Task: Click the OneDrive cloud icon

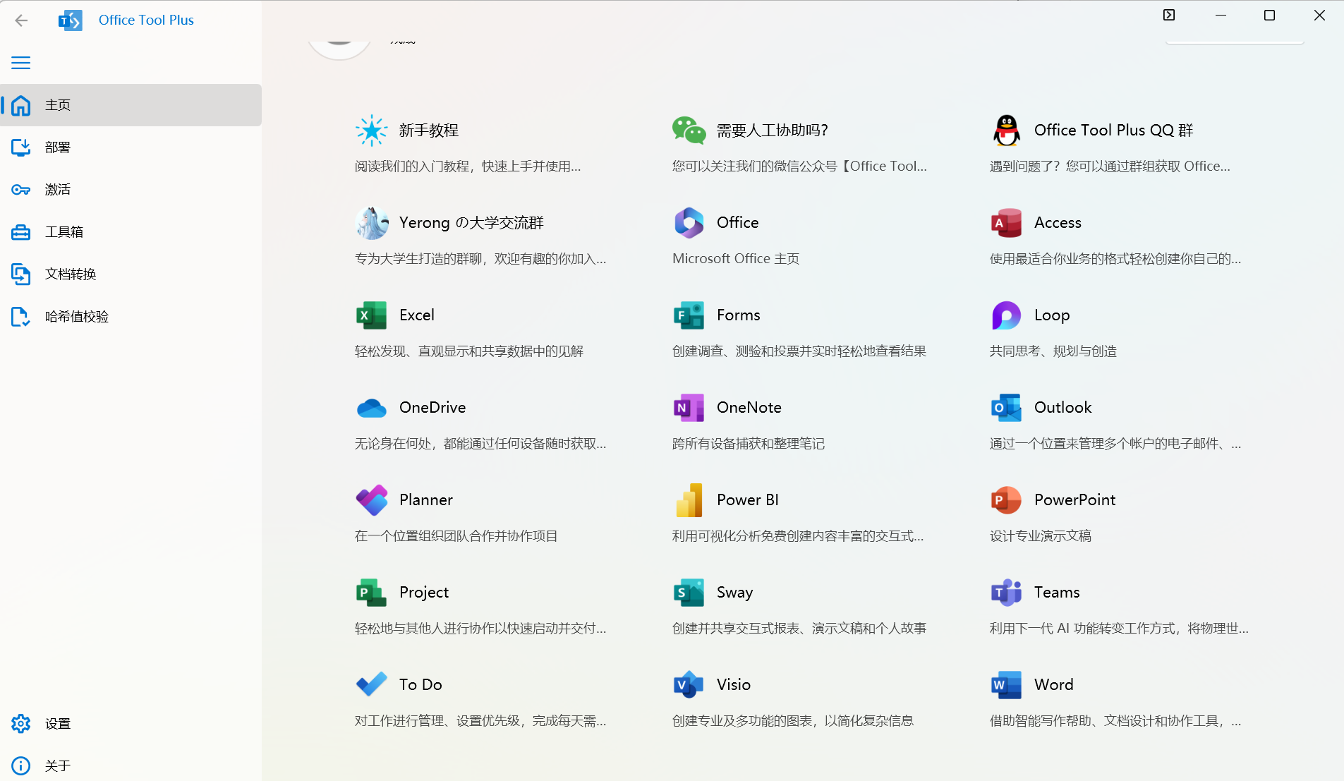Action: pos(372,408)
